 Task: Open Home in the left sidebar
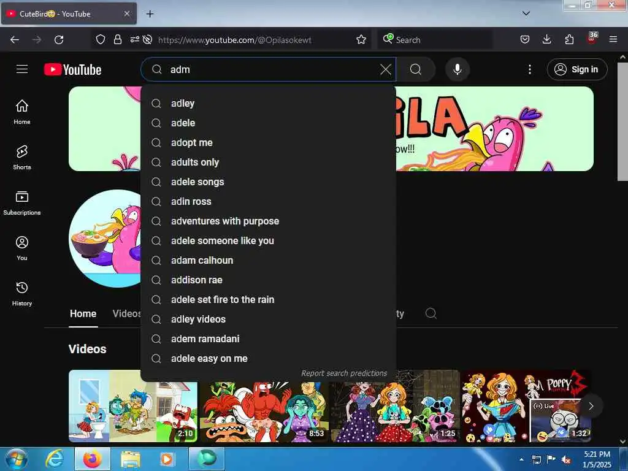coord(22,112)
